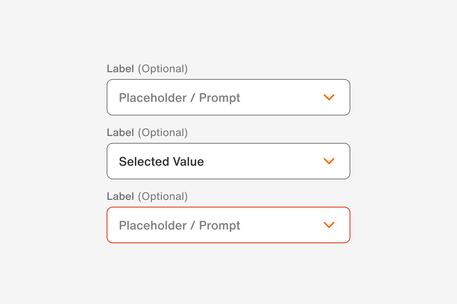Viewport: 457px width, 304px height.
Task: Click the placeholder text in the error dropdown
Action: tap(179, 225)
